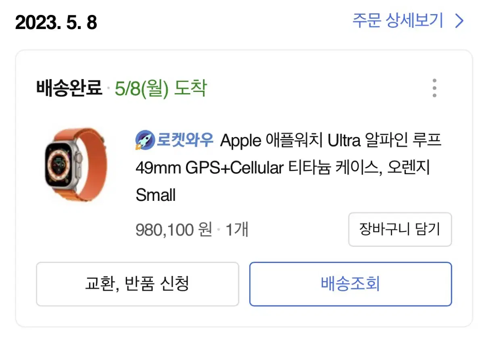484x340 pixels.
Task: Click the 장바구니 담기 button
Action: pyautogui.click(x=400, y=229)
